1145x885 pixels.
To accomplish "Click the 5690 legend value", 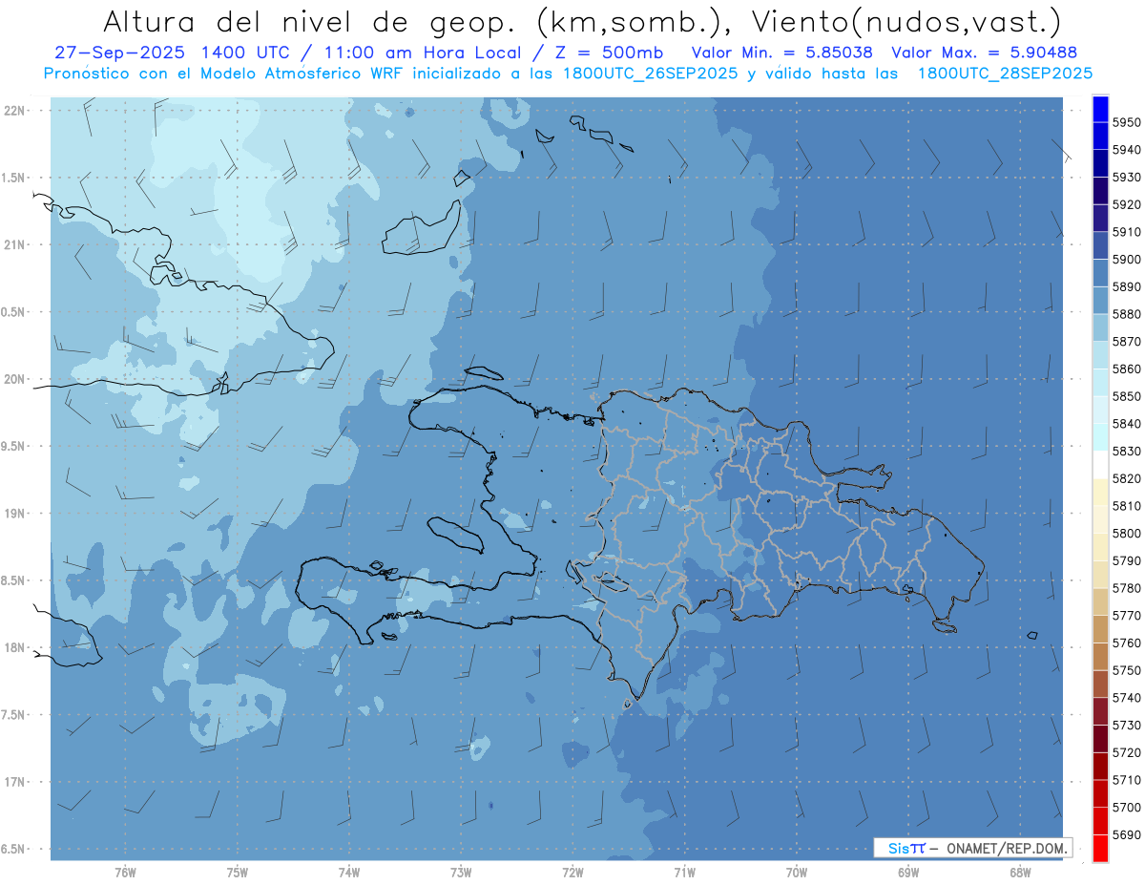I will [x=1126, y=834].
